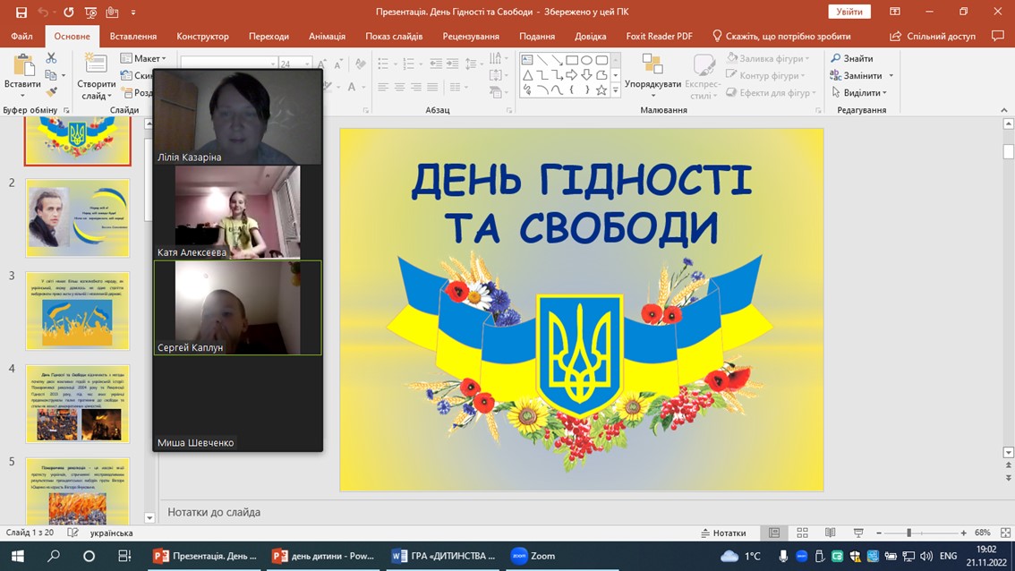Switch to Slide Sorter view
The image size is (1015, 571).
click(802, 533)
